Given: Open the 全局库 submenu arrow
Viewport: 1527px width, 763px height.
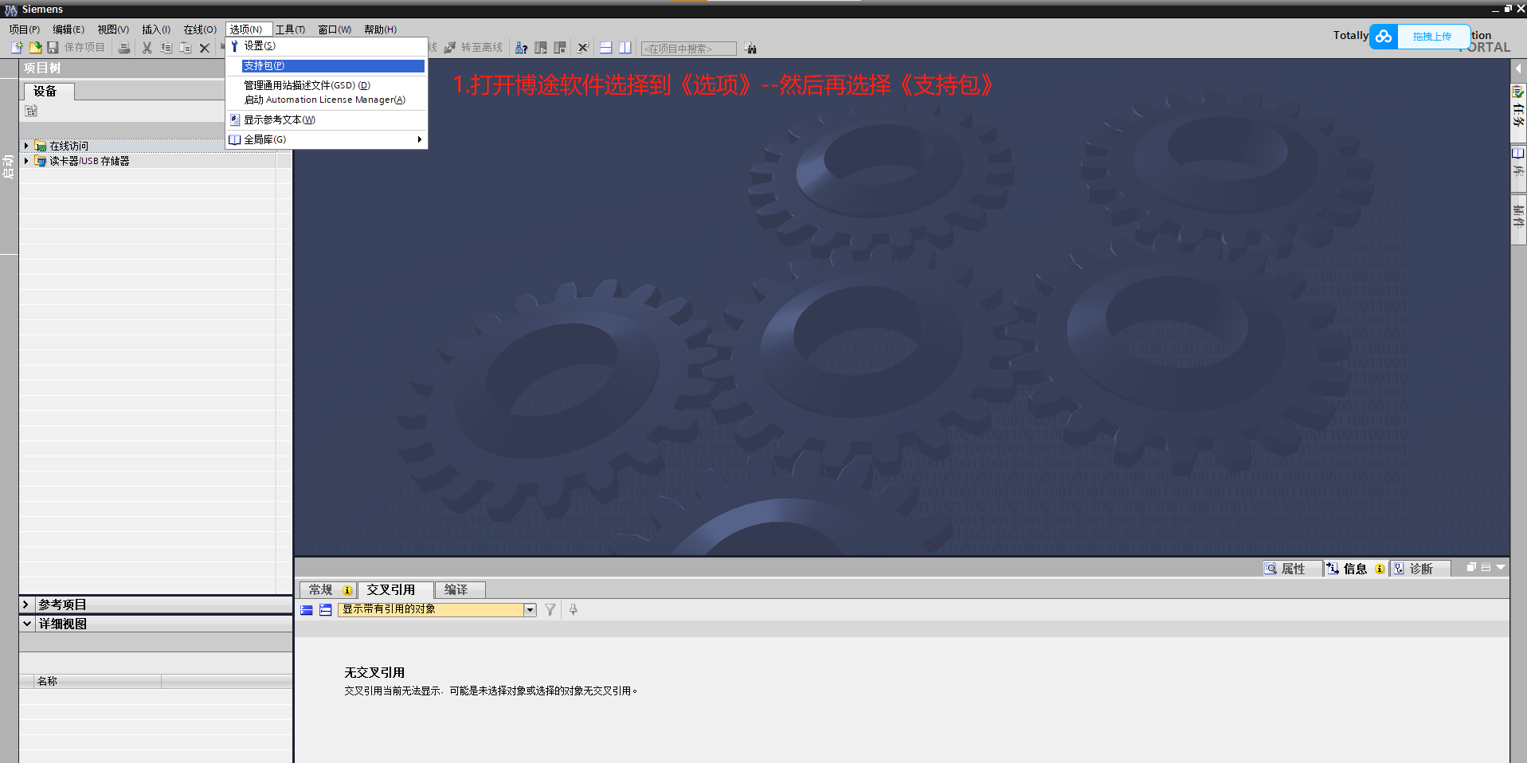Looking at the screenshot, I should pyautogui.click(x=420, y=139).
